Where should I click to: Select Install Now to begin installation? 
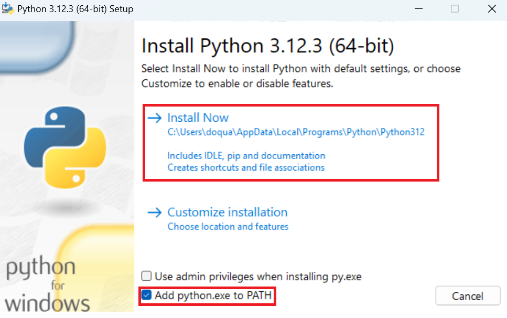click(x=198, y=118)
